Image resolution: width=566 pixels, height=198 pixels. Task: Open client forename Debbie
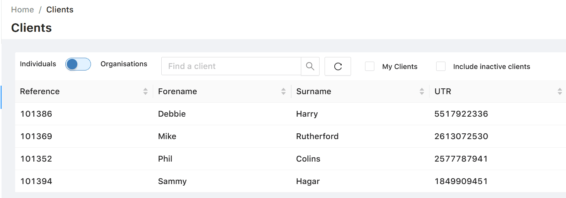172,114
